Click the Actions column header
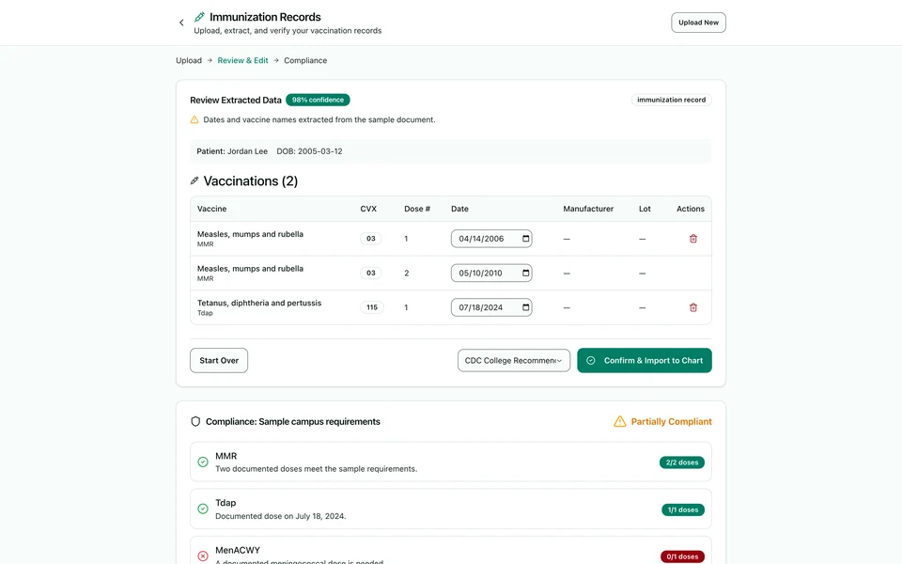Screen dimensions: 902x564 [691, 209]
